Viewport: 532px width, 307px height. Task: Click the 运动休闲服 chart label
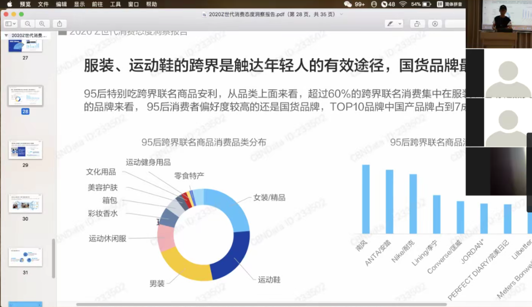pos(107,239)
